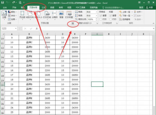Expand the Name Box dropdown arrow
The image size is (156, 115).
click(16, 29)
